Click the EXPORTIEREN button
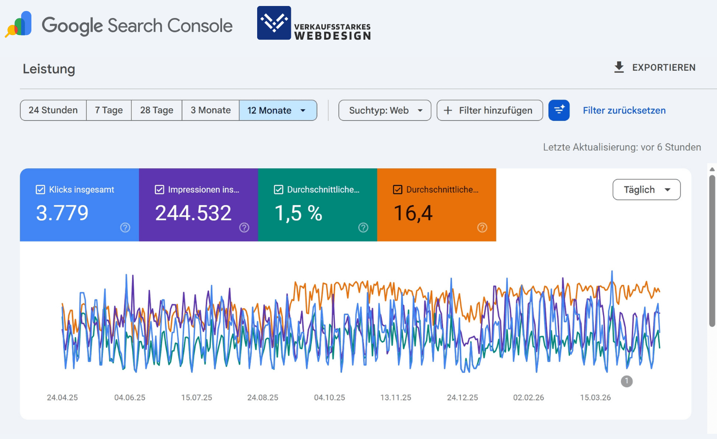717x439 pixels. [664, 67]
